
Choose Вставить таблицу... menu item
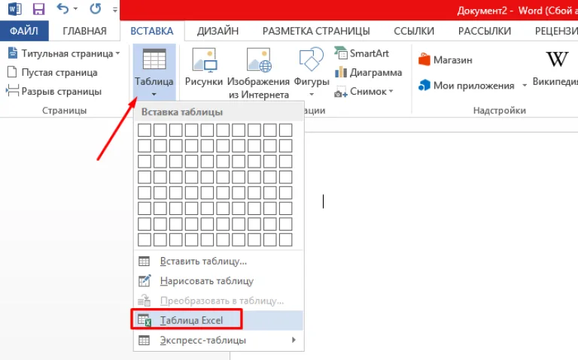[x=218, y=261]
